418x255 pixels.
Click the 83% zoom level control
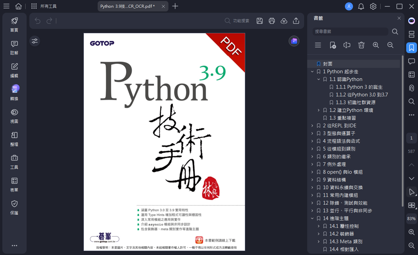[x=411, y=218]
